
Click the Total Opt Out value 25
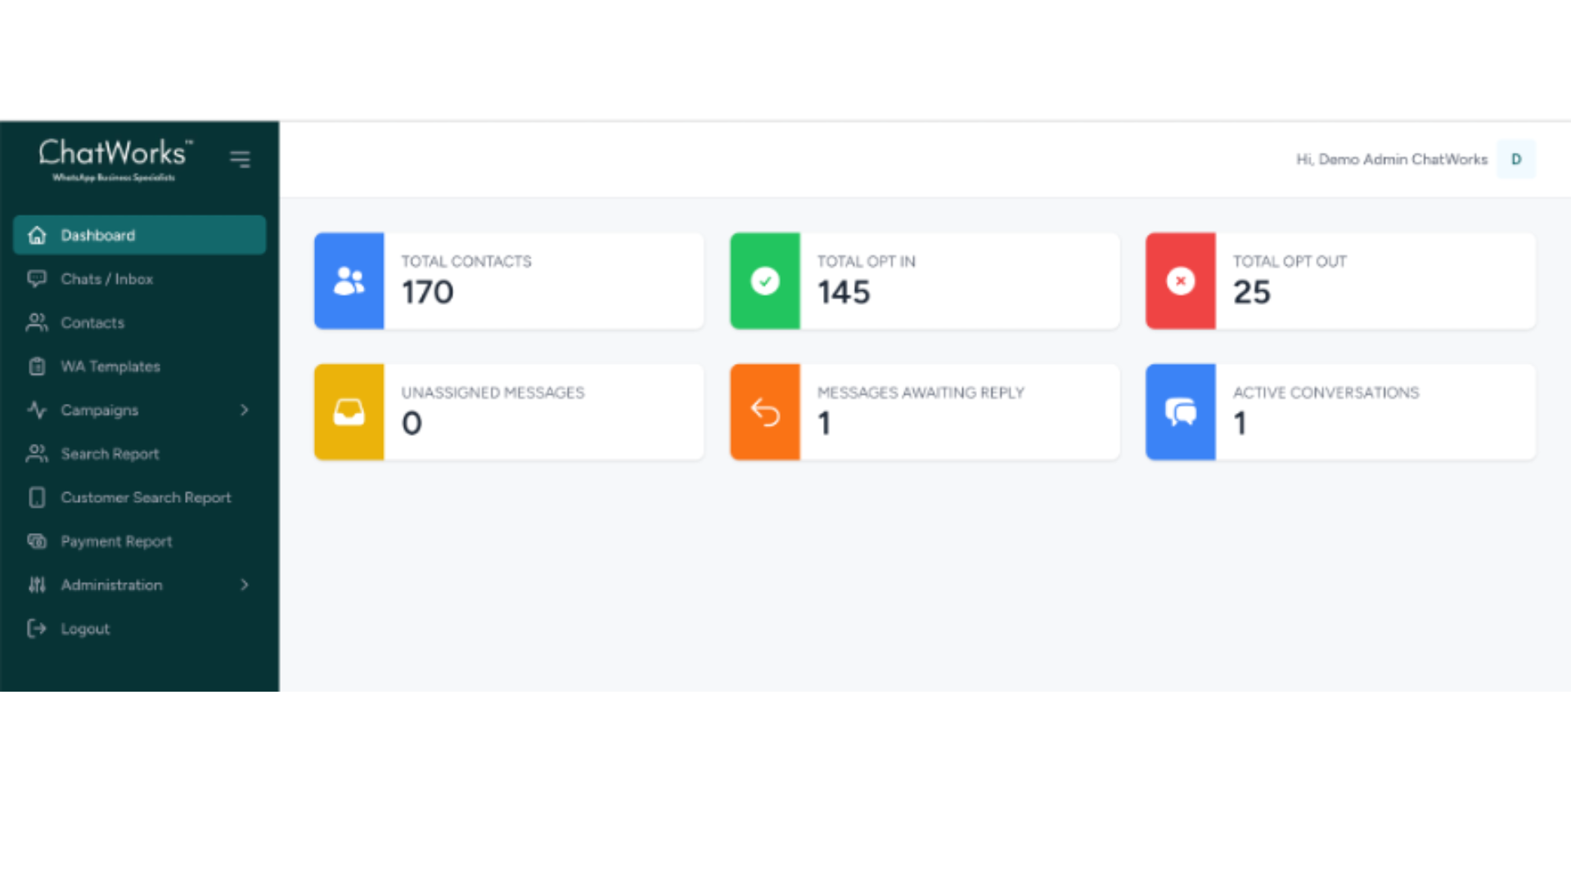click(x=1252, y=293)
